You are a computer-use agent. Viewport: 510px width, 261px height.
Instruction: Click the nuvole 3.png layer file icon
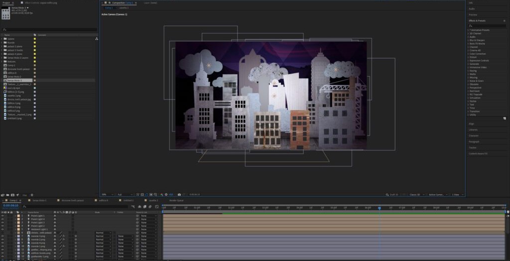[x=28, y=236]
